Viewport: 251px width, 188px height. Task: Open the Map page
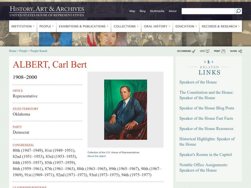pos(132,11)
